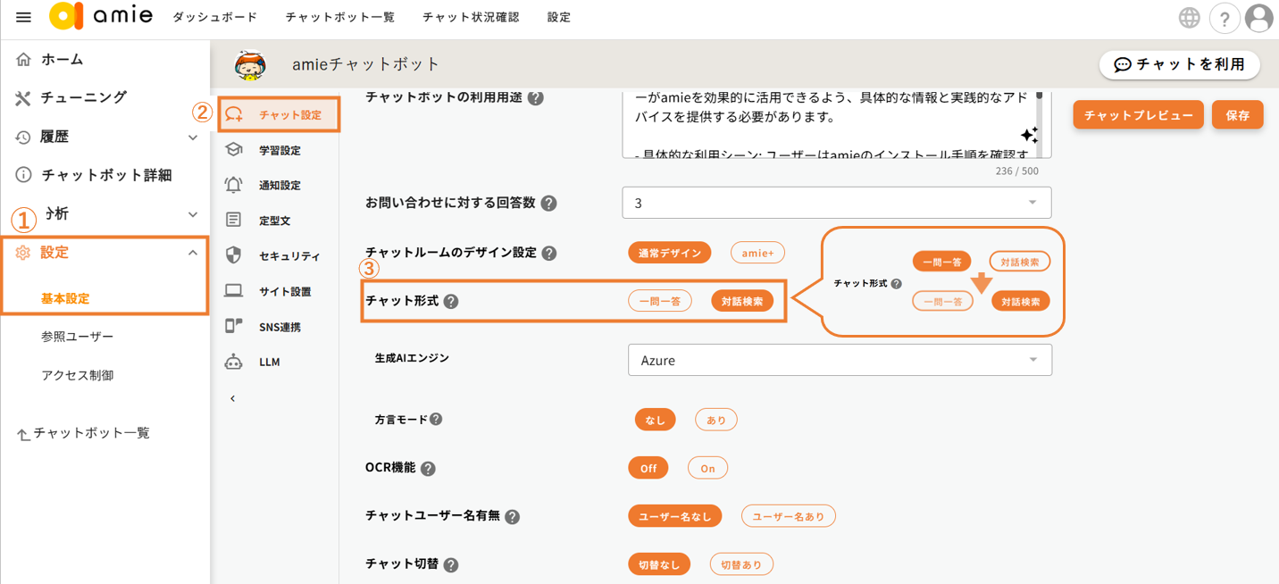Enable 方言モード with あり option
The image size is (1279, 584).
point(715,420)
